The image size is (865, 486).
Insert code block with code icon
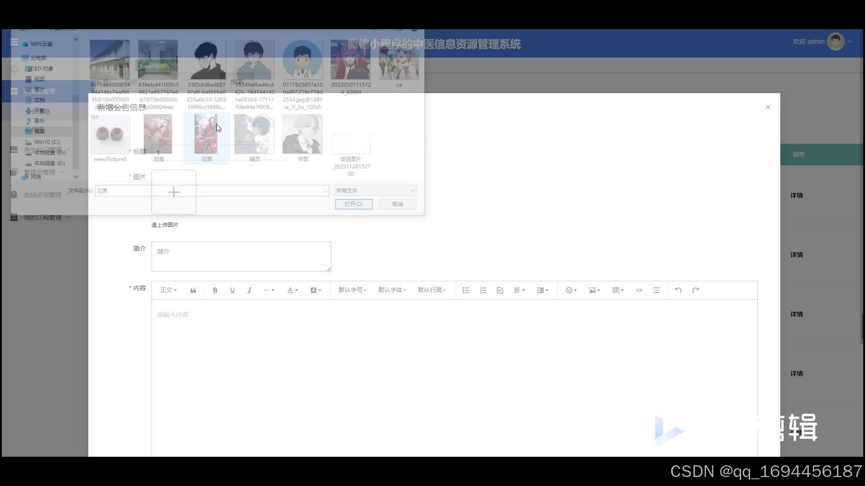click(x=639, y=290)
